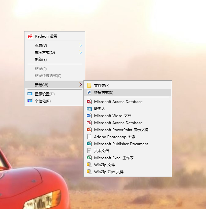
Task: Click the 联系人 contact card icon
Action: point(89,109)
